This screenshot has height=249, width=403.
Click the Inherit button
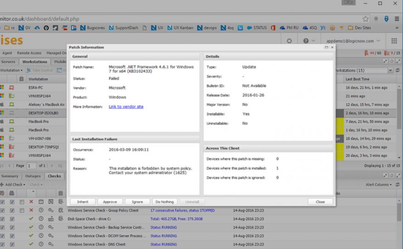tap(83, 202)
